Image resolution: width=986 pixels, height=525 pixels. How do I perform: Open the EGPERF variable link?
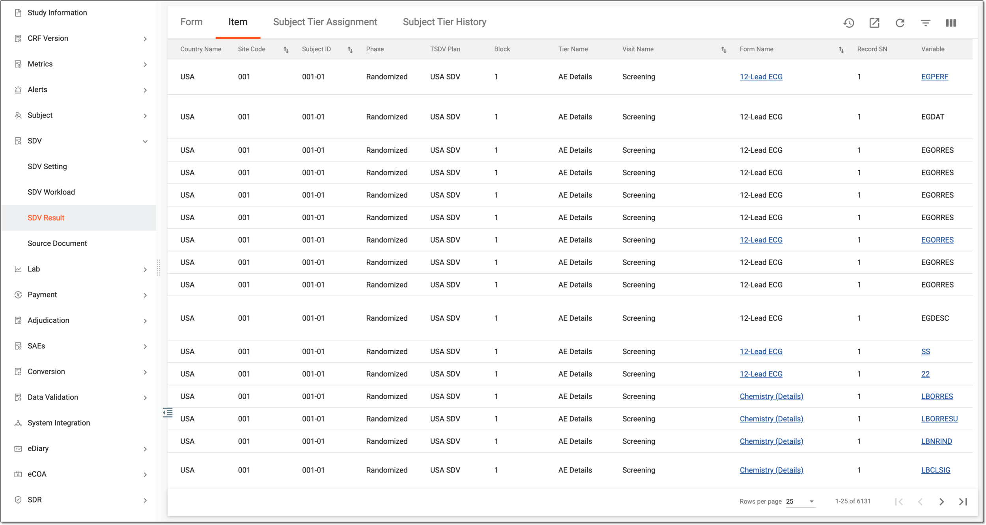(935, 77)
